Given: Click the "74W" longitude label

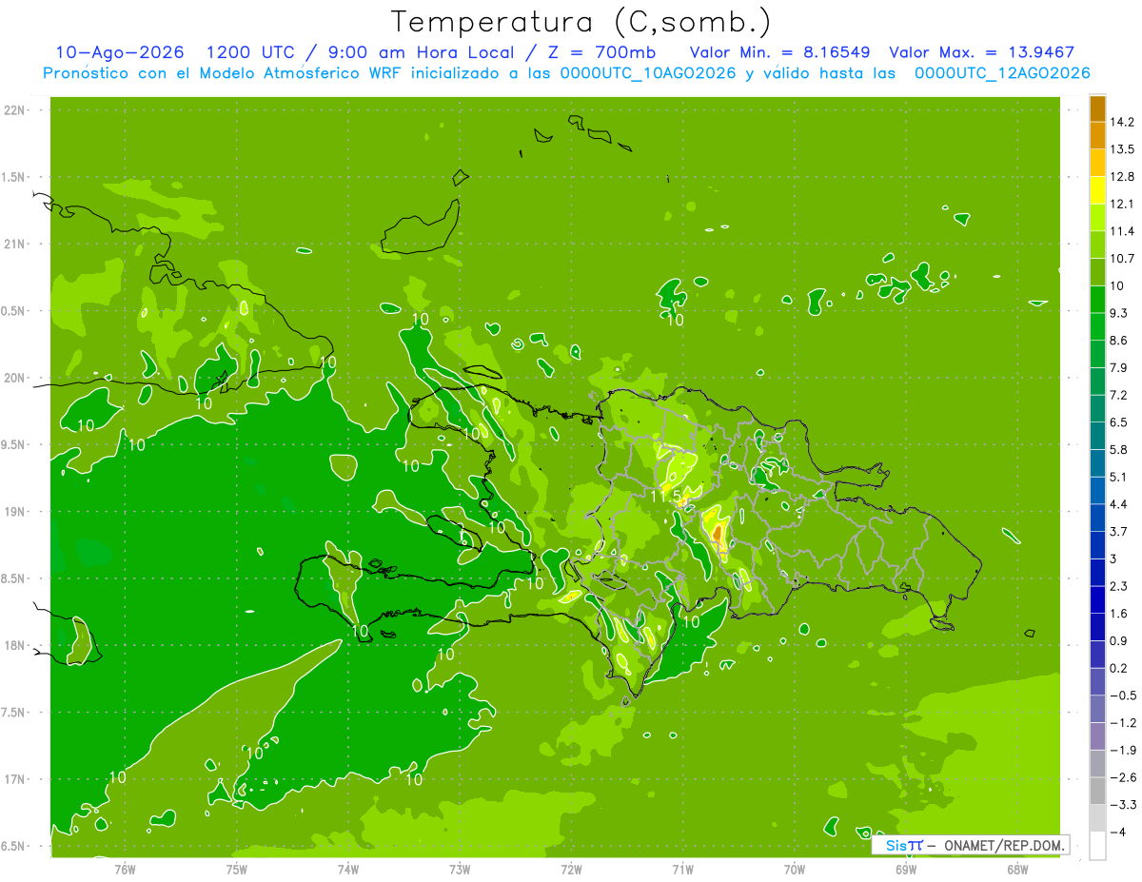Looking at the screenshot, I should [x=348, y=869].
